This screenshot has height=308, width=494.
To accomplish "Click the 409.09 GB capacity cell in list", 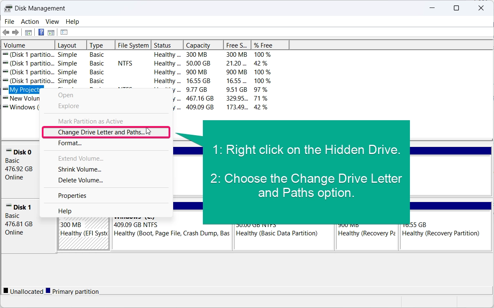I will (x=200, y=108).
